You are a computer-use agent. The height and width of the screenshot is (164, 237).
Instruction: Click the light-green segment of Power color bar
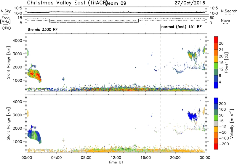click(x=216, y=66)
